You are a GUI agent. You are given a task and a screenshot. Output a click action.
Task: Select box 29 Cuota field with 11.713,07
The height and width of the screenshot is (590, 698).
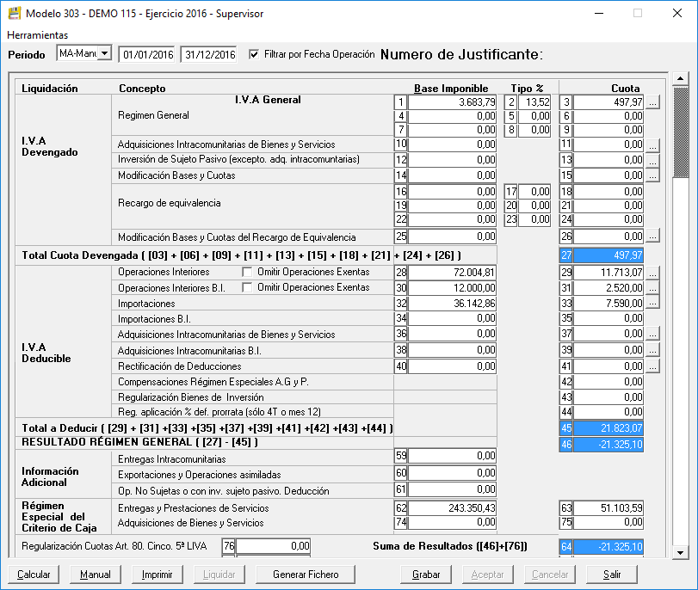608,273
